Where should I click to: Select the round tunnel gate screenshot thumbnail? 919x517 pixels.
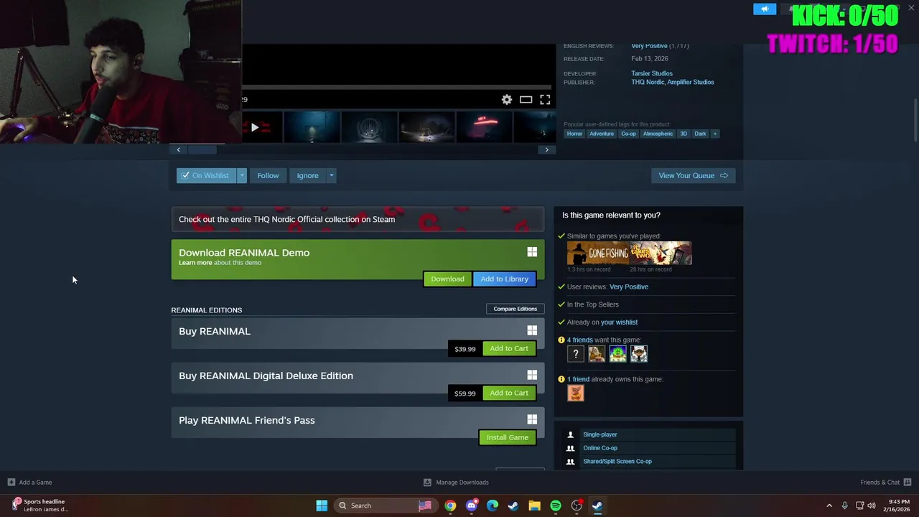pos(369,127)
